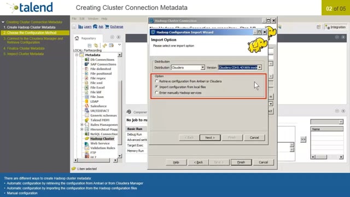The width and height of the screenshot is (350, 197).
Task: Minimize the Repository panel
Action: tap(112, 37)
